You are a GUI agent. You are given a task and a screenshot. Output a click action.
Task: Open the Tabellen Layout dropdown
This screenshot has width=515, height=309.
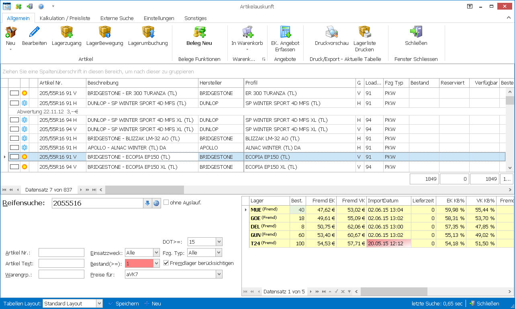pos(99,303)
